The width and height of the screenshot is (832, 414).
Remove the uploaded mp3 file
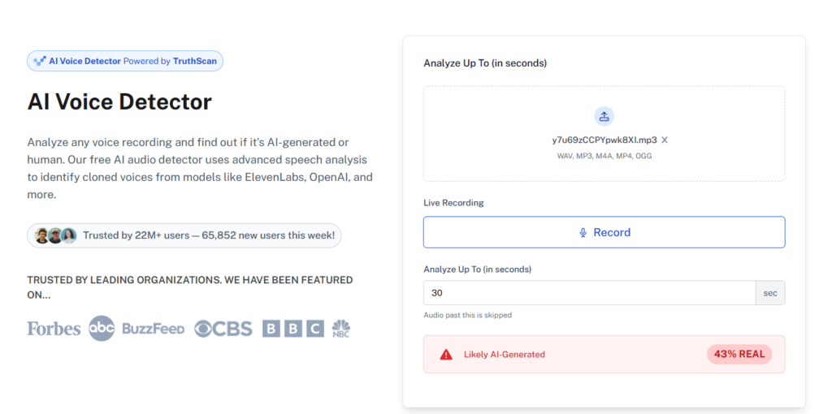click(665, 140)
